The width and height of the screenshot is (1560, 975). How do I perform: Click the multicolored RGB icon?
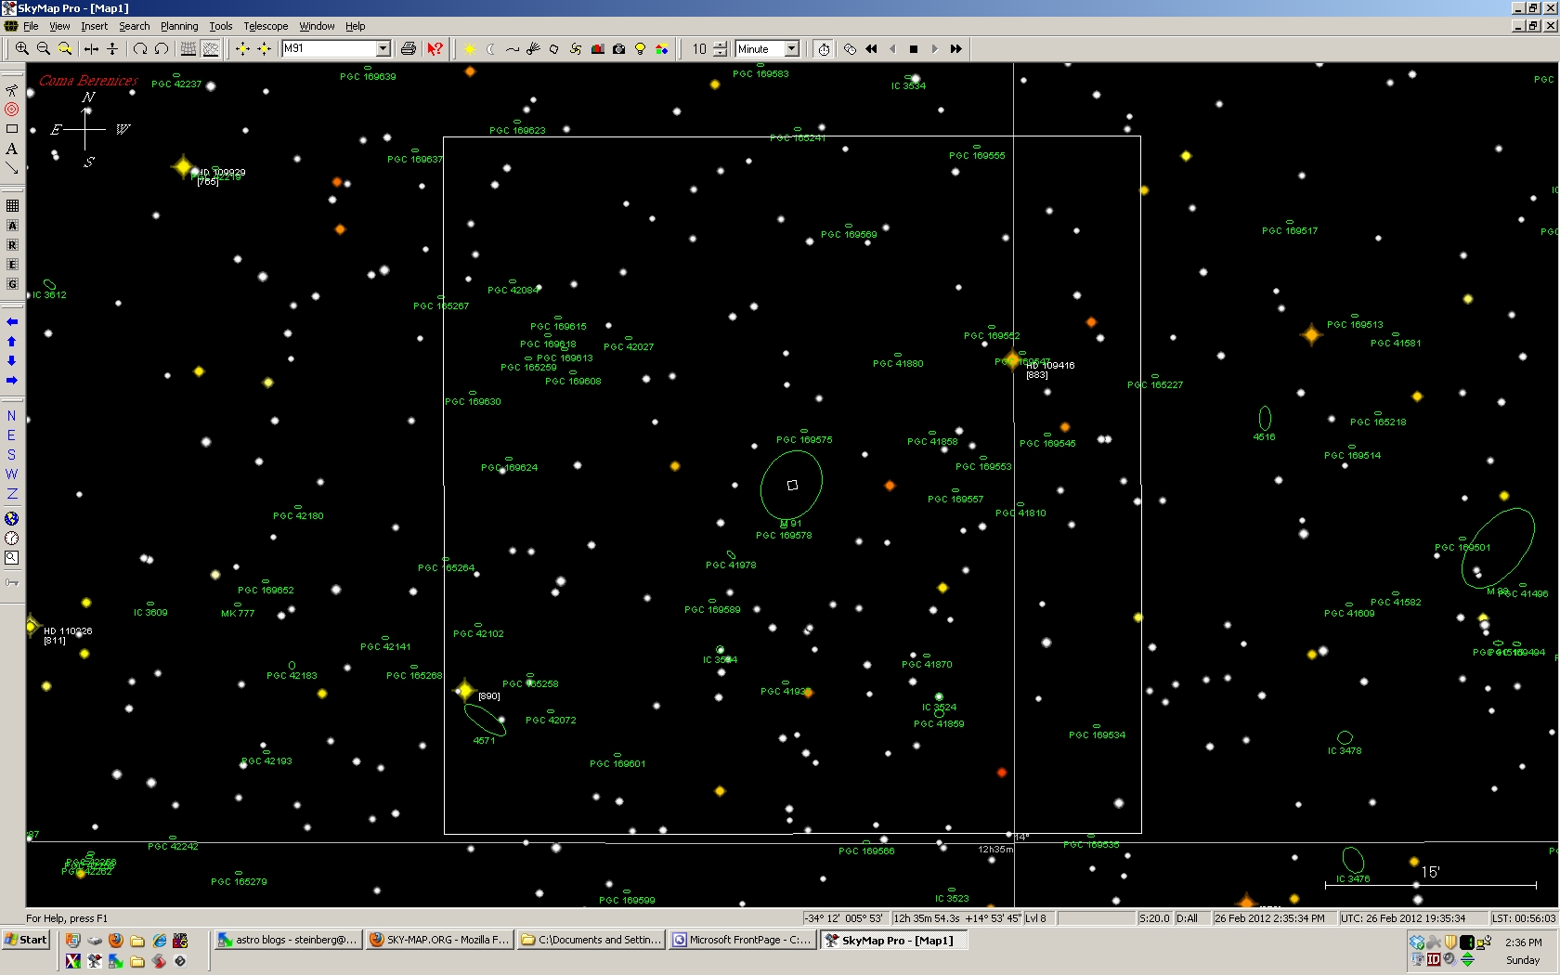click(661, 48)
